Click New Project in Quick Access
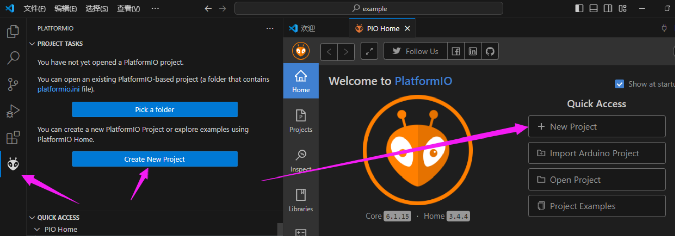 597,127
